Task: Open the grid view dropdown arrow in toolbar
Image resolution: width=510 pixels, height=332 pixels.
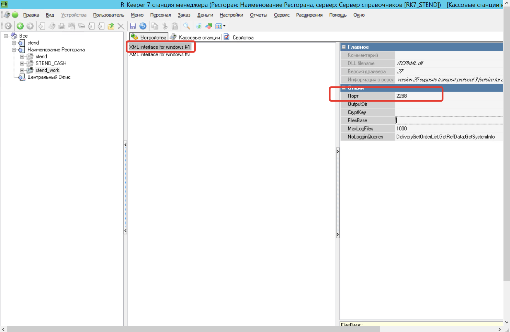Action: point(224,26)
